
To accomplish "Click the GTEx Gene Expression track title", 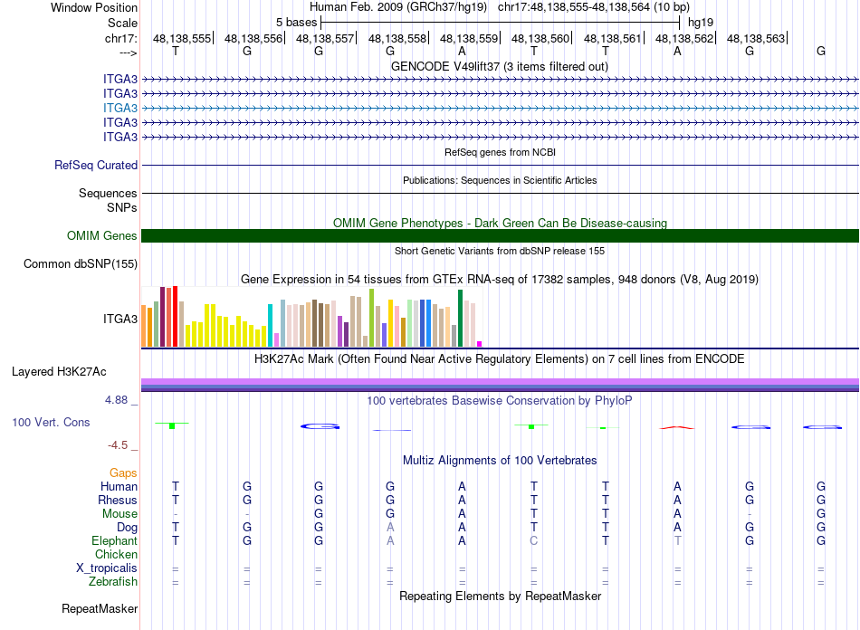I will coord(500,279).
